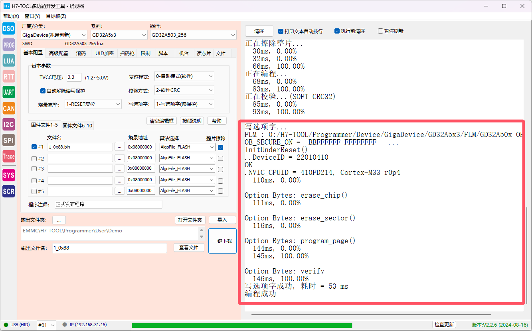Image resolution: width=532 pixels, height=331 pixels.
Task: Select the PROG programmer sidebar icon
Action: (x=9, y=45)
